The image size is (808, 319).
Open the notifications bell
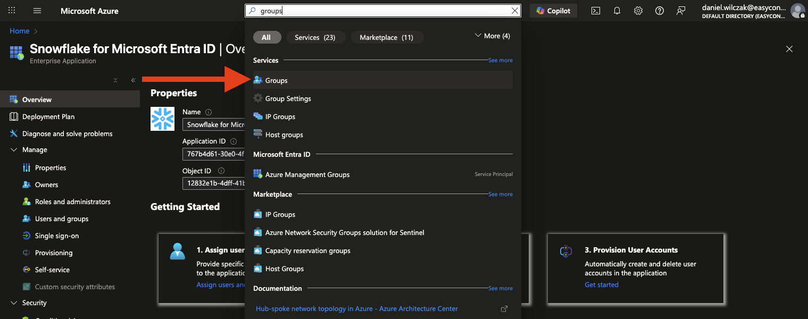(617, 11)
